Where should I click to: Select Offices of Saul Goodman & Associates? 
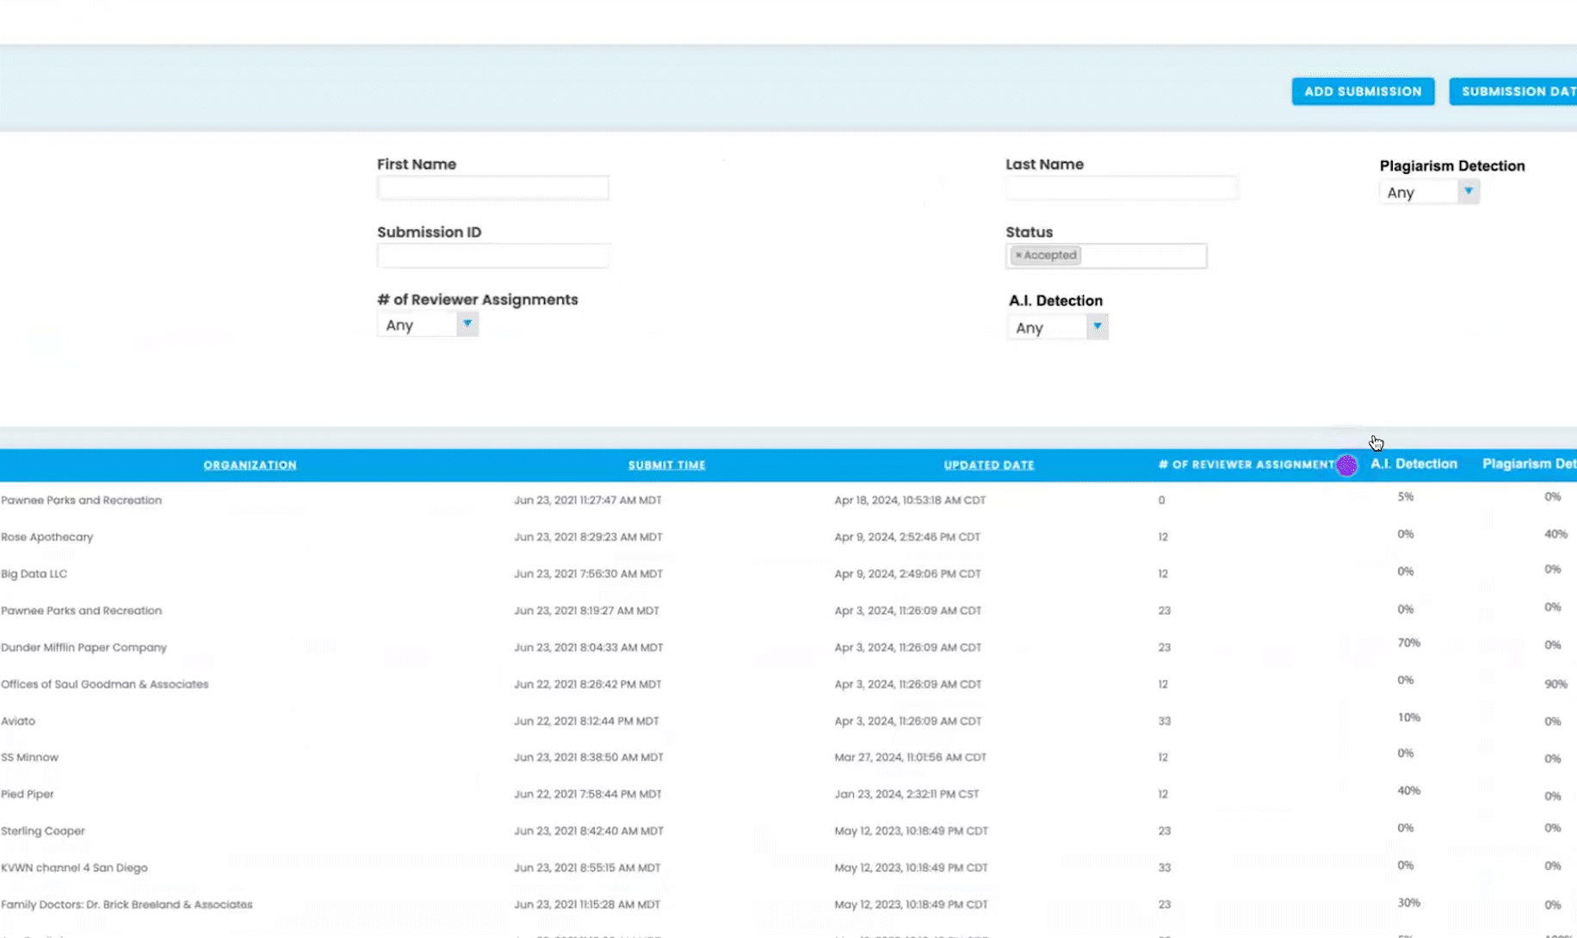[x=104, y=684]
